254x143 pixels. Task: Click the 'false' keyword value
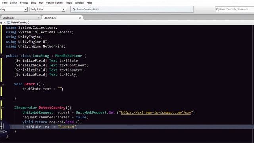pyautogui.click(x=81, y=117)
